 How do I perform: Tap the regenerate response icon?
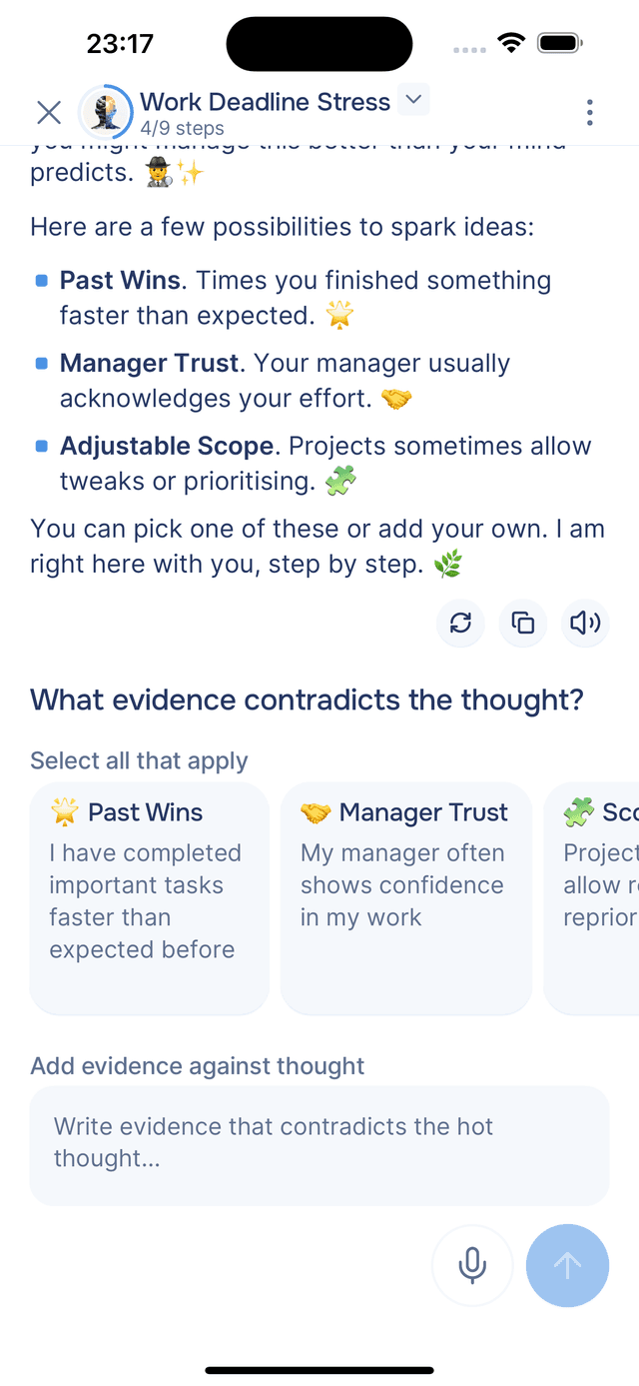click(x=460, y=624)
